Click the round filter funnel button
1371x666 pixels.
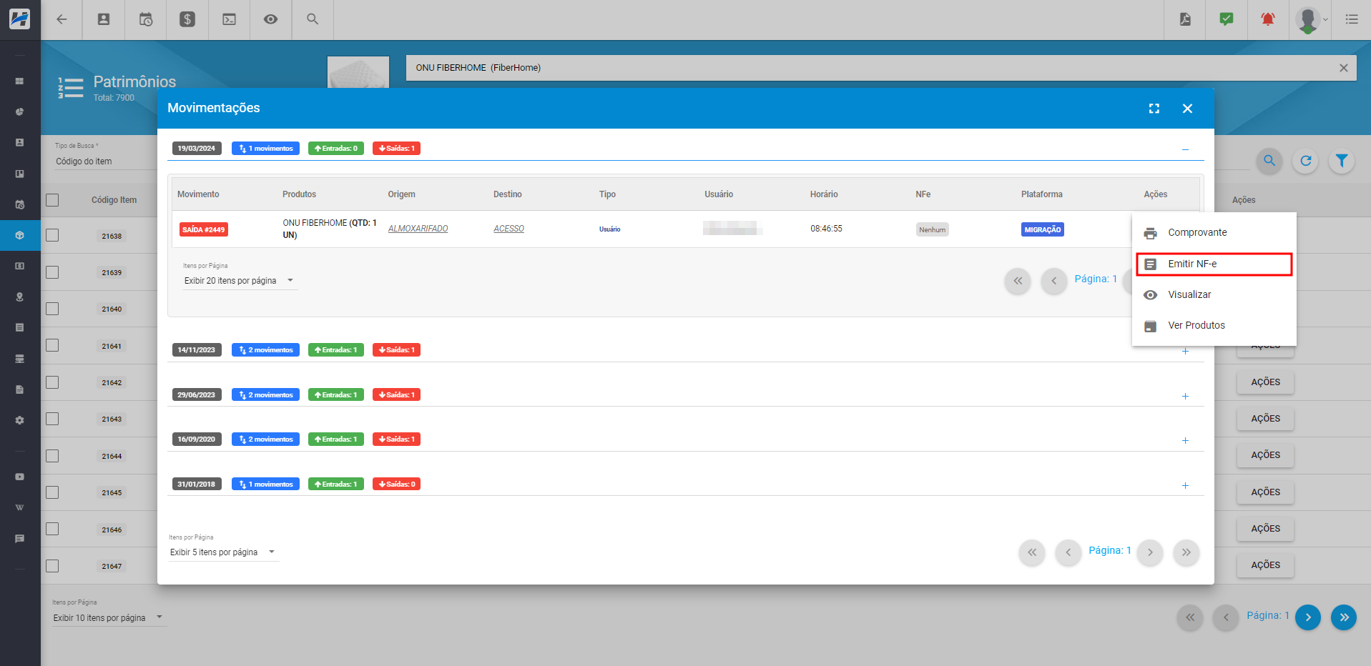pyautogui.click(x=1342, y=161)
